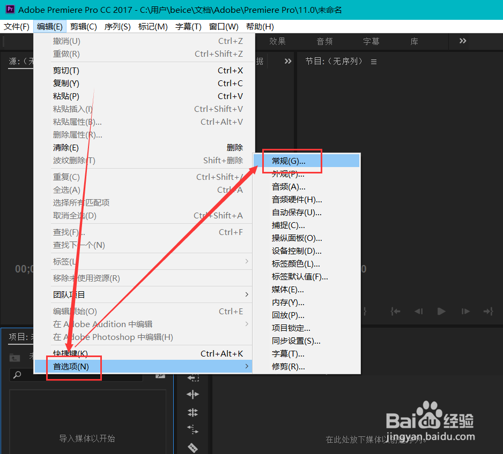Switch to 字幕 workspace tab

(x=372, y=41)
